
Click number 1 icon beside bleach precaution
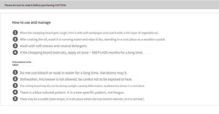click(15, 73)
